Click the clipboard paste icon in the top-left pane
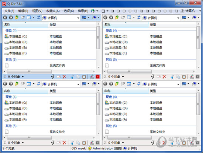 click(84, 77)
